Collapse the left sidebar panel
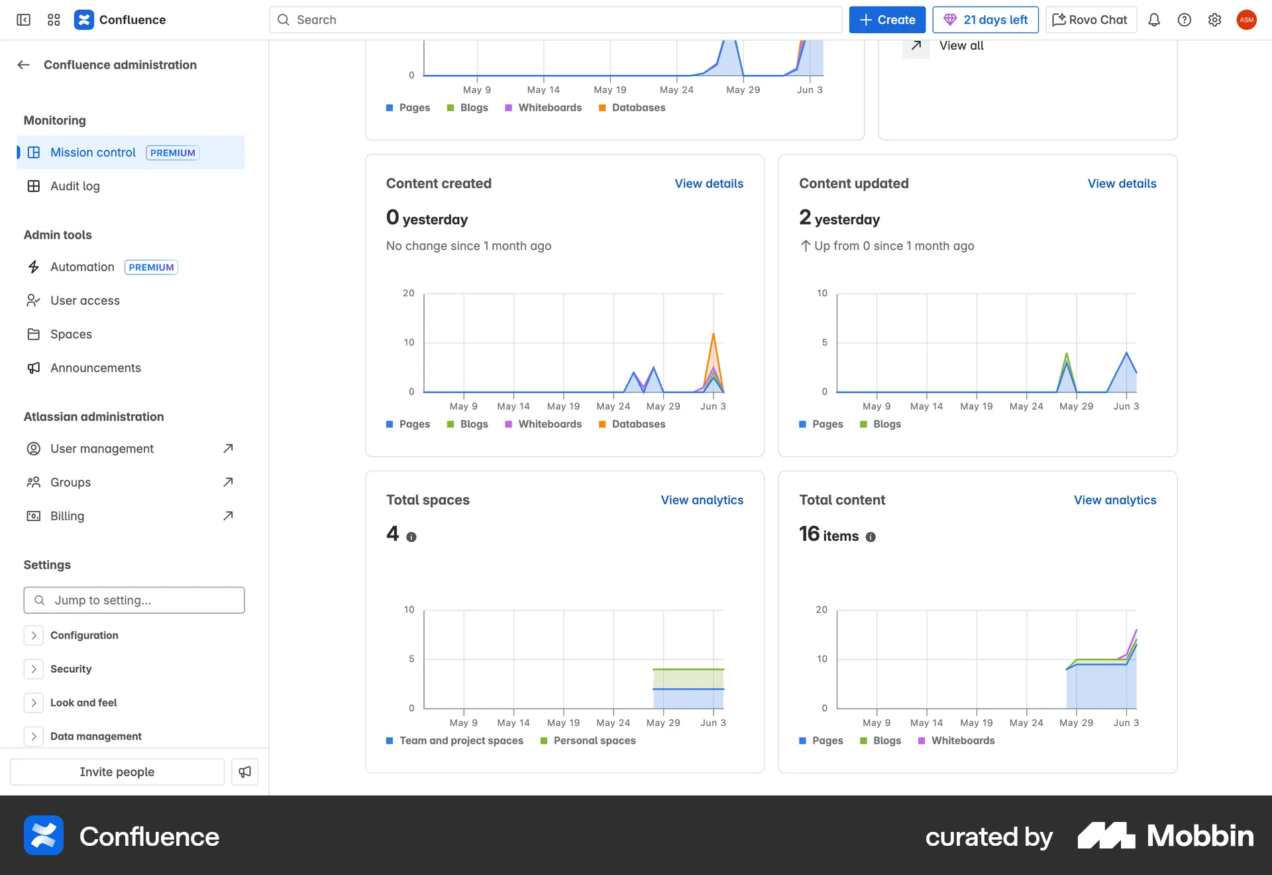 23,20
